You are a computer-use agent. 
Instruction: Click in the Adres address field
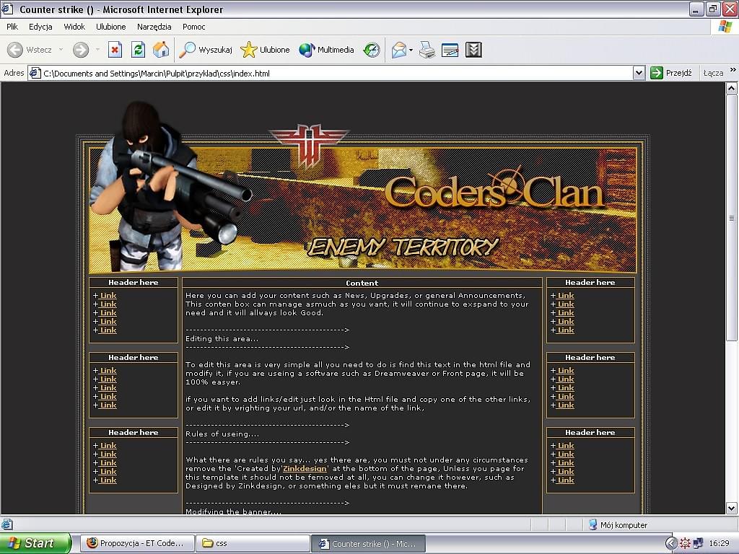[x=332, y=73]
